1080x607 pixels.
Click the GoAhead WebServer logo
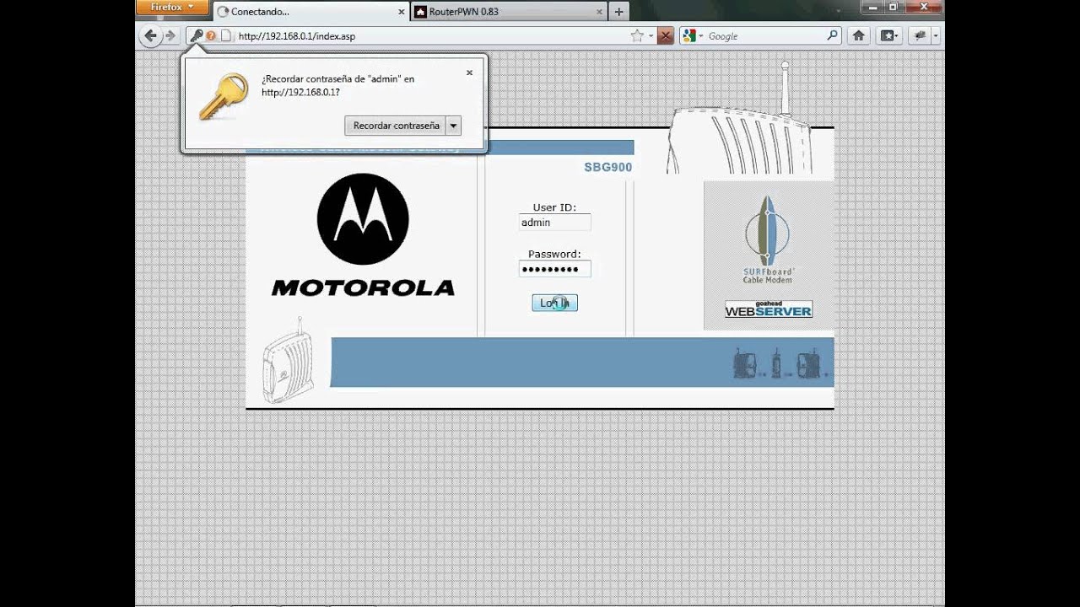tap(769, 309)
